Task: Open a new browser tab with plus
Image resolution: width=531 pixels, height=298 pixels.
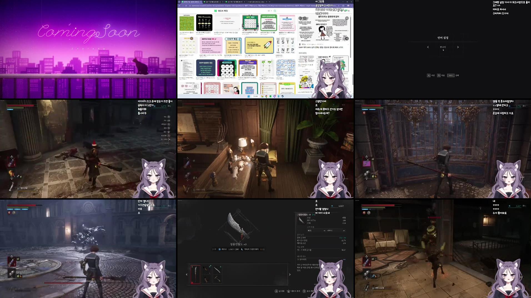Action: point(270,2)
